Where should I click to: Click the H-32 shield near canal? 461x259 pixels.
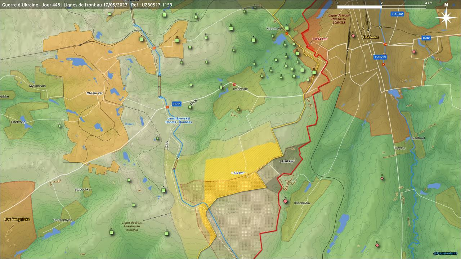176,104
